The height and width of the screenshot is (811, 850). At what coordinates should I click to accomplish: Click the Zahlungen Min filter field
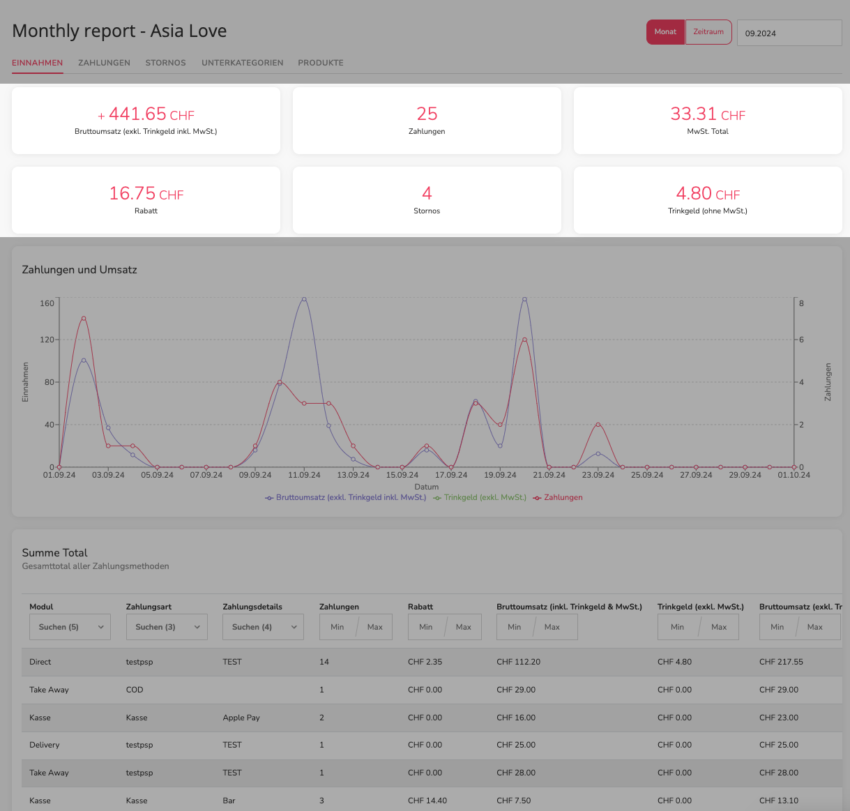[x=337, y=627]
